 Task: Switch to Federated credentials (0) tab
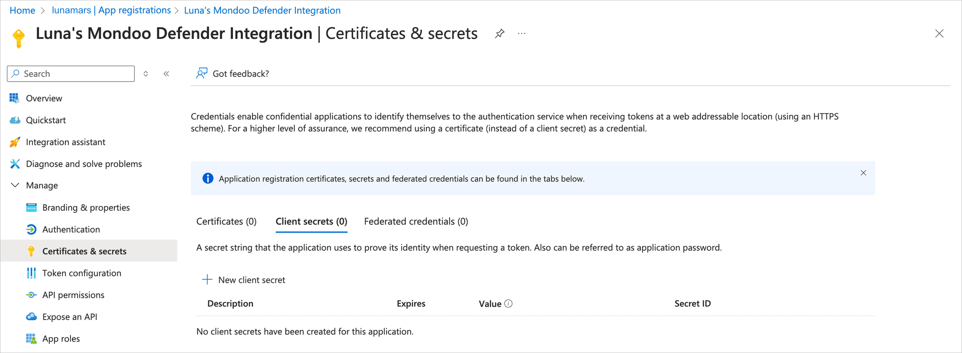[416, 221]
